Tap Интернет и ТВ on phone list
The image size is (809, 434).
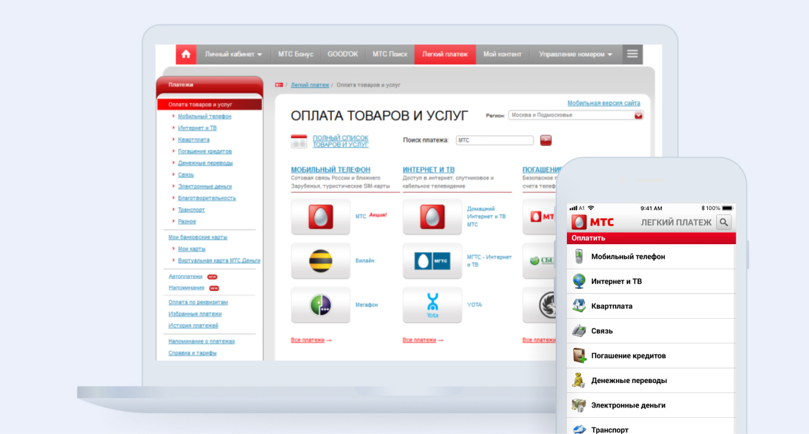pos(617,282)
